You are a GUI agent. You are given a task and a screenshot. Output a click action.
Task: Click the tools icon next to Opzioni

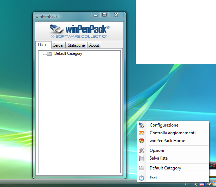[x=142, y=150]
